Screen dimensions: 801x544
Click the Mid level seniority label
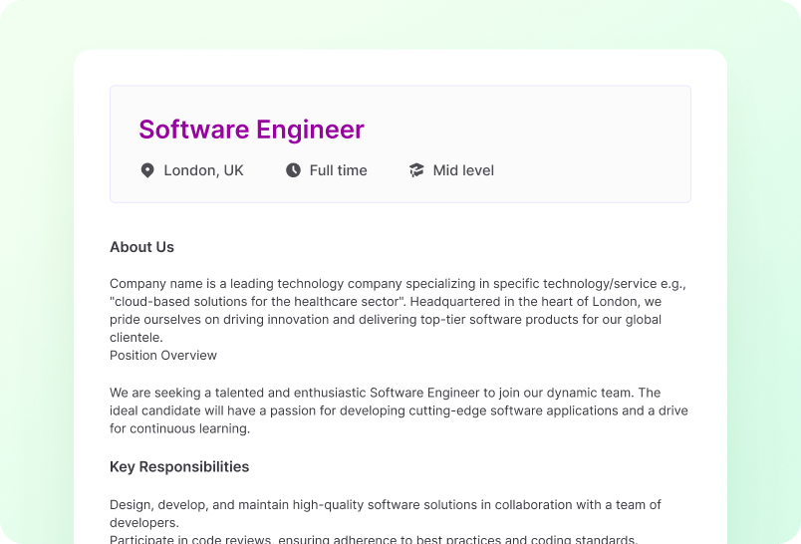coord(463,170)
